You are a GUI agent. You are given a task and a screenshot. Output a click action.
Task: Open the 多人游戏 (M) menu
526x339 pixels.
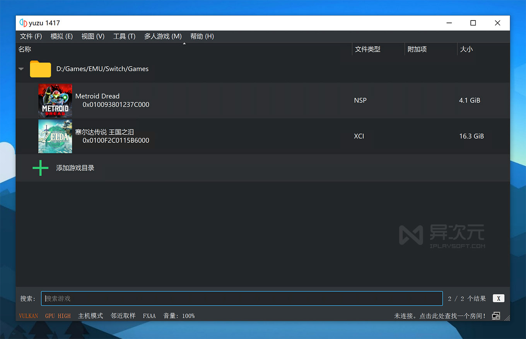coord(163,36)
